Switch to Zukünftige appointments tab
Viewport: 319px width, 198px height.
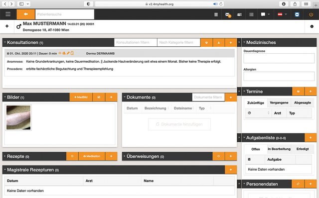click(x=256, y=103)
